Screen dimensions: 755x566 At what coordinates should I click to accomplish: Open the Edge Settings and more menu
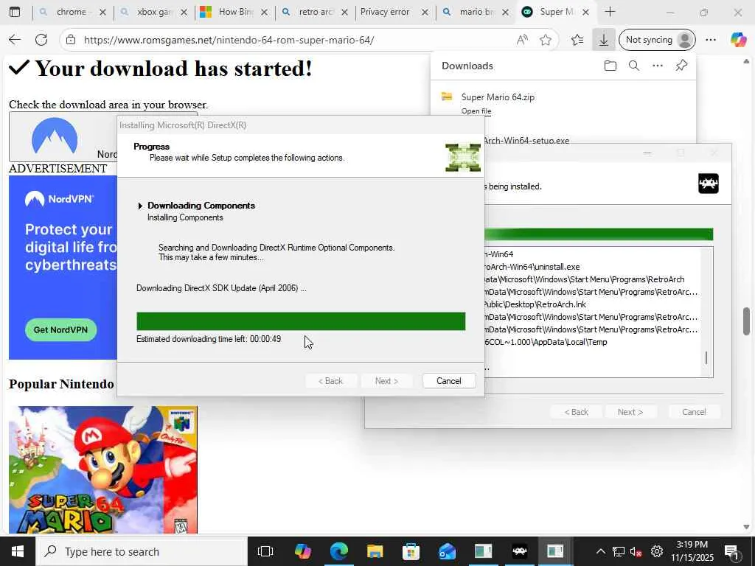(x=711, y=40)
